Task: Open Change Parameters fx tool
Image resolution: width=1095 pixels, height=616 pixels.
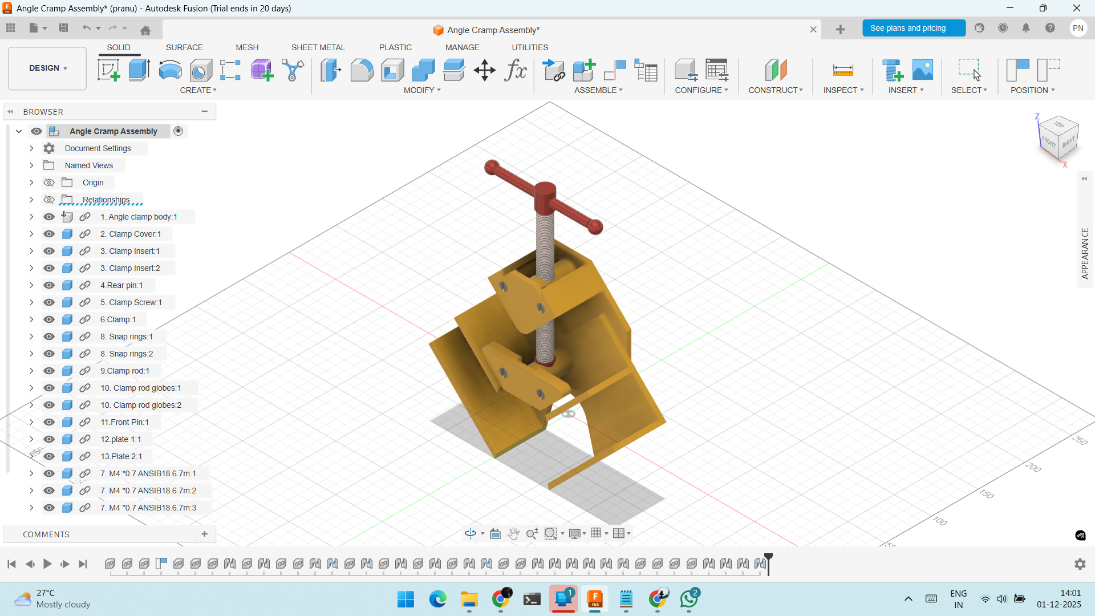Action: tap(515, 70)
